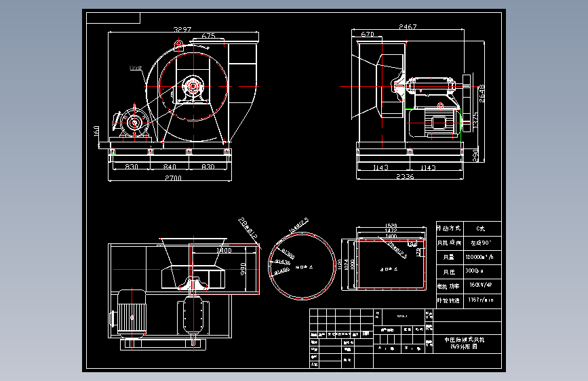Click the 120000m³/h airflow value
Viewport: 588px width, 381px height.
479,257
